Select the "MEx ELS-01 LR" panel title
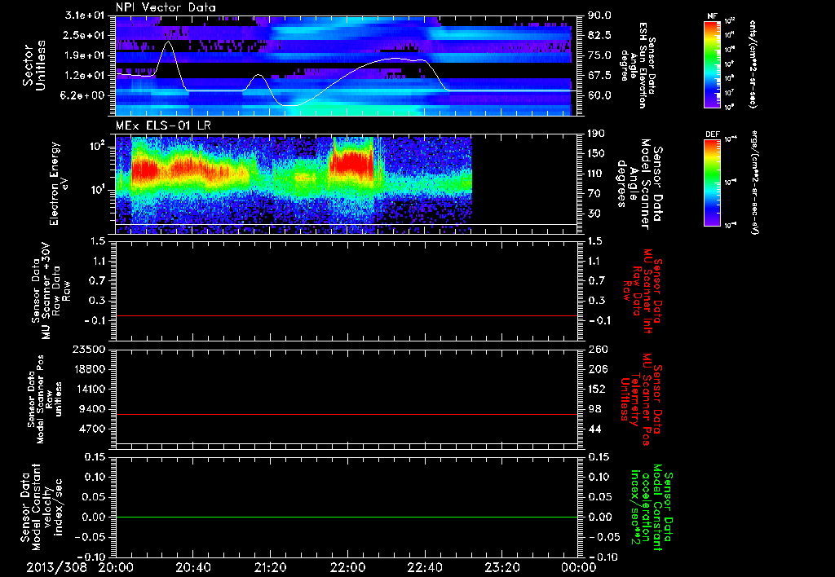 tap(163, 126)
